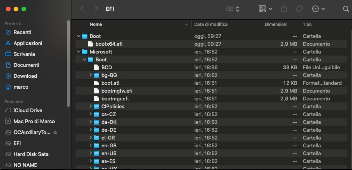
Task: Open the grouping options dropdown
Action: tap(265, 9)
